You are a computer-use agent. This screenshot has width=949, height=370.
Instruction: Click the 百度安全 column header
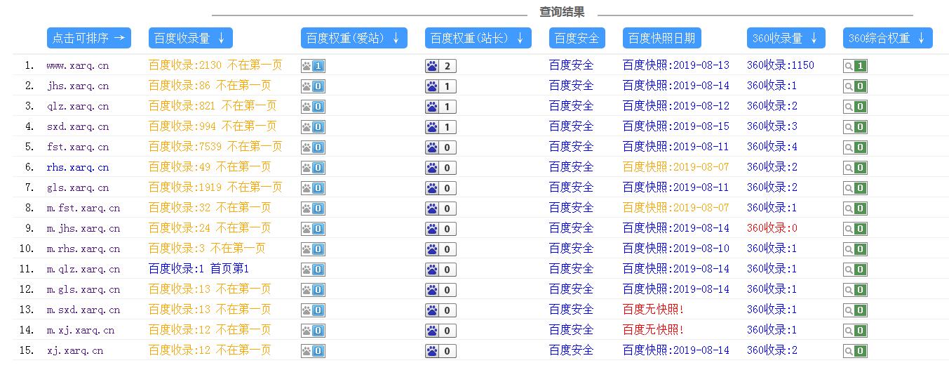click(577, 38)
